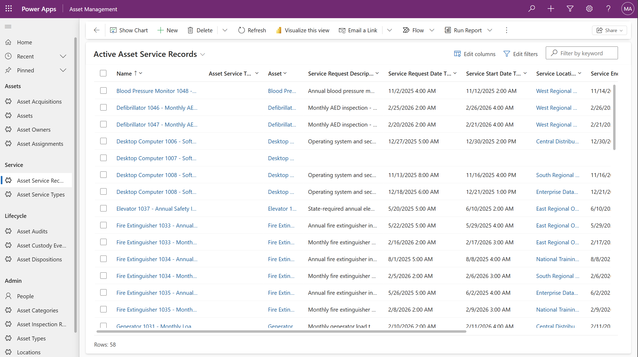The height and width of the screenshot is (357, 638).
Task: Click Asset Categories puzzle icon
Action: coord(8,310)
